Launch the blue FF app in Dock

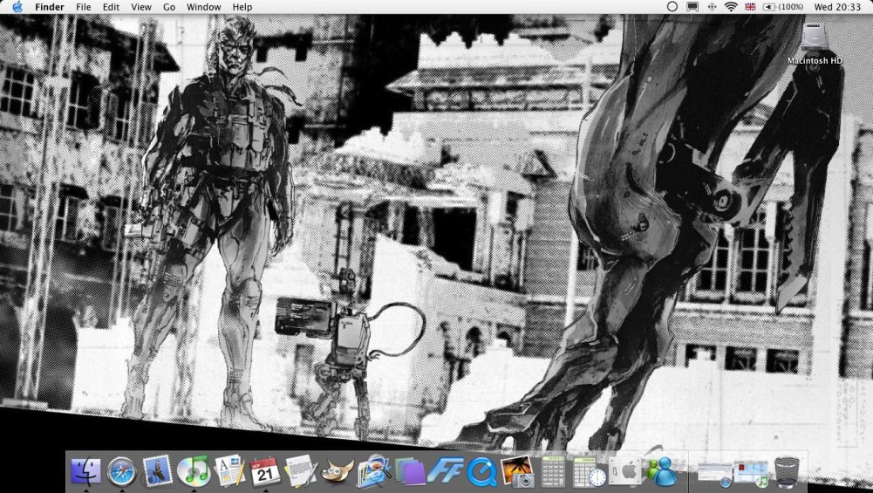446,471
